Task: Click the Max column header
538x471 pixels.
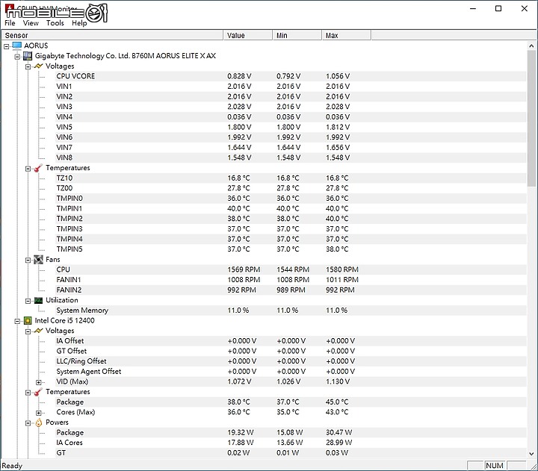Action: point(346,35)
